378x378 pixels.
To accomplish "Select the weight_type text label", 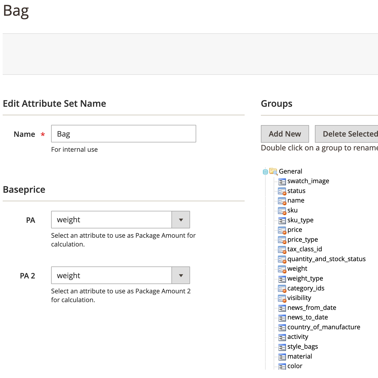I will [x=305, y=278].
